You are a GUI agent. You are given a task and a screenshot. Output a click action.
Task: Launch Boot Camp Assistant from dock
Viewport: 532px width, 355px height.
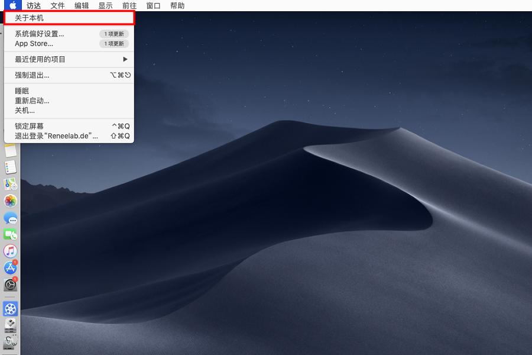(x=10, y=325)
